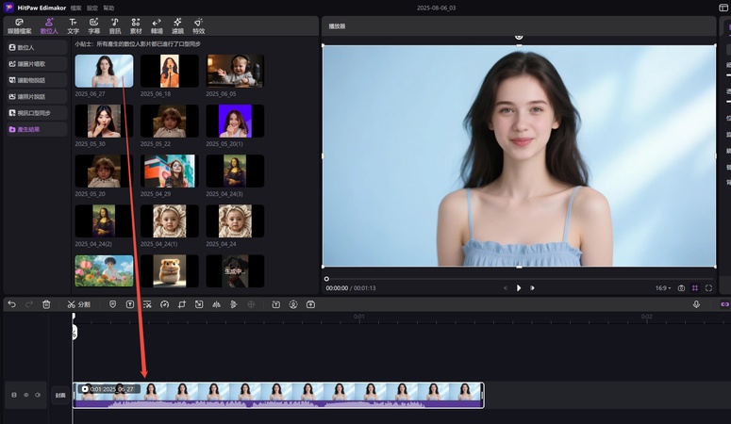Click the player progress bar handle
Viewport: 731px width, 424px height.
point(326,279)
